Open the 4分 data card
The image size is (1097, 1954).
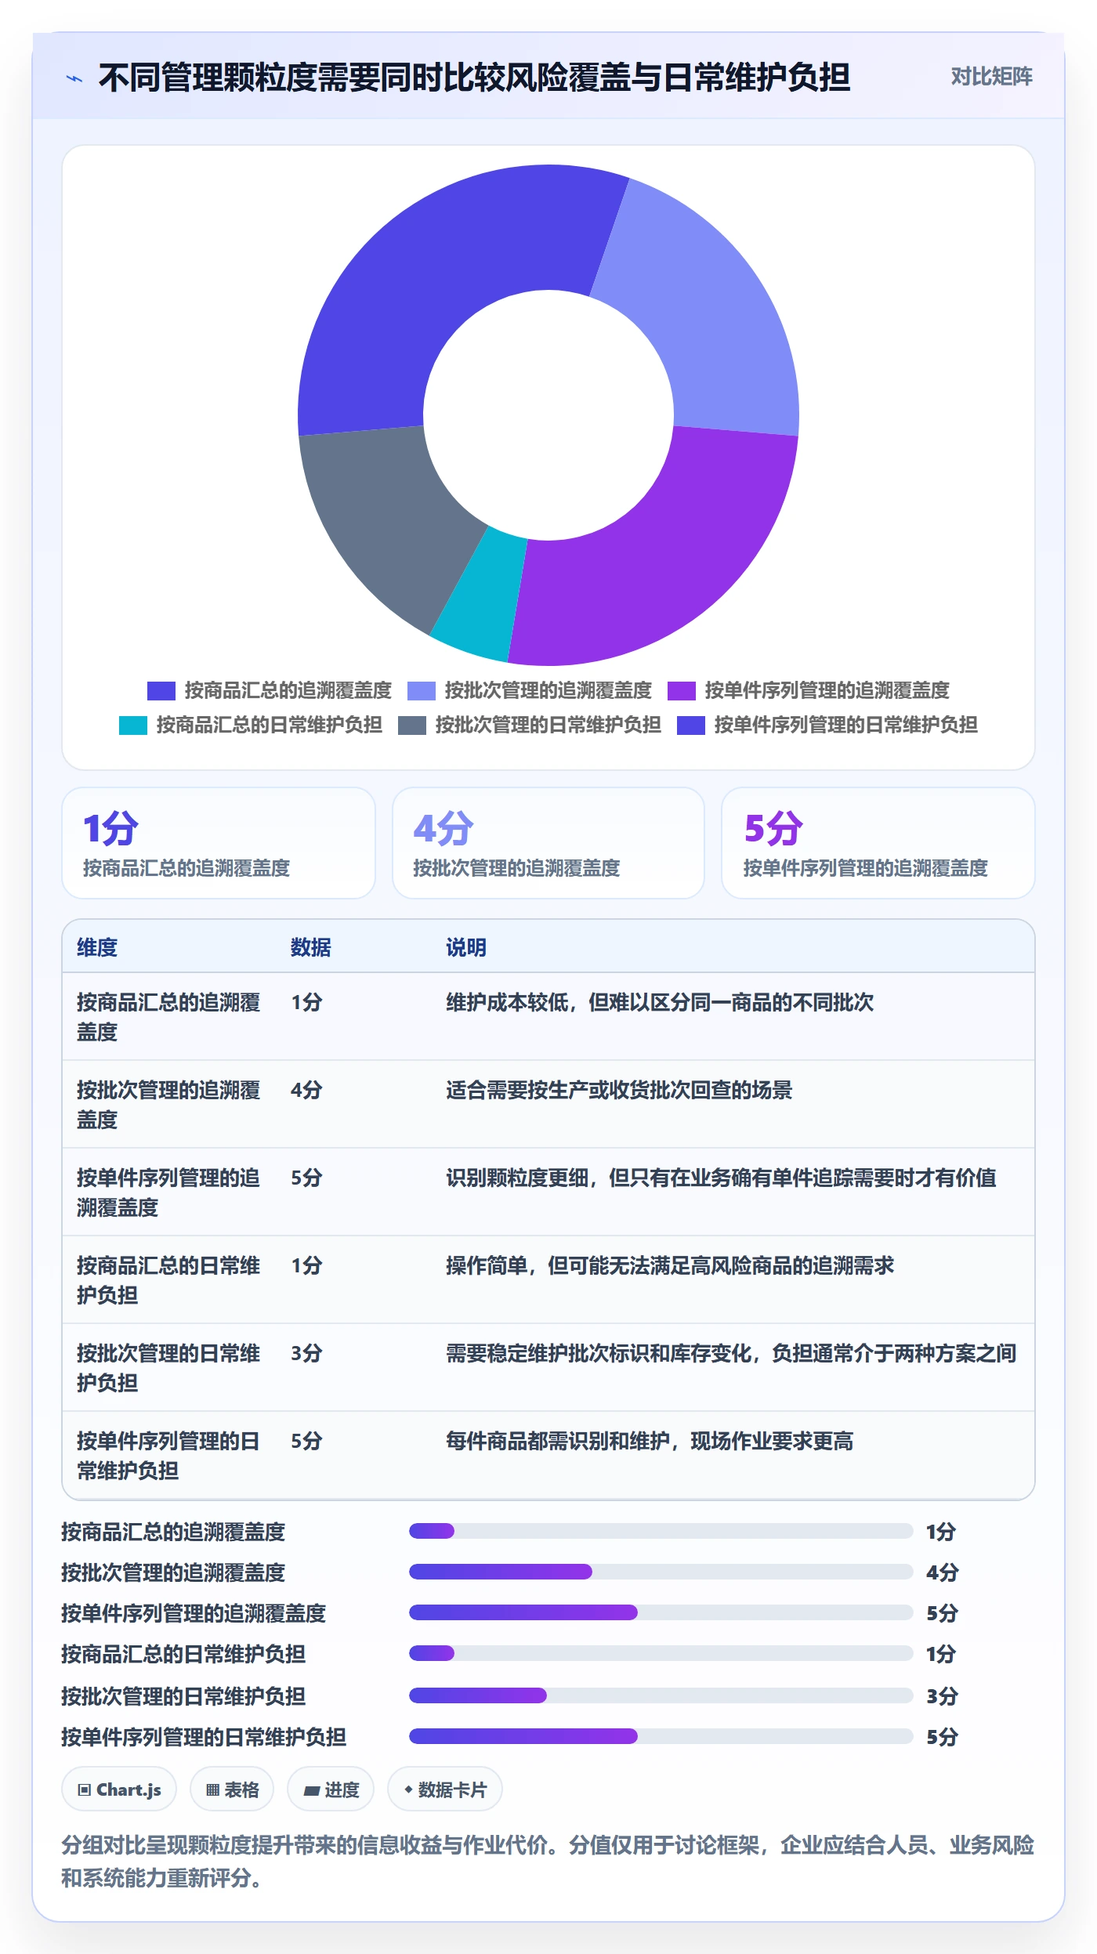pos(548,843)
